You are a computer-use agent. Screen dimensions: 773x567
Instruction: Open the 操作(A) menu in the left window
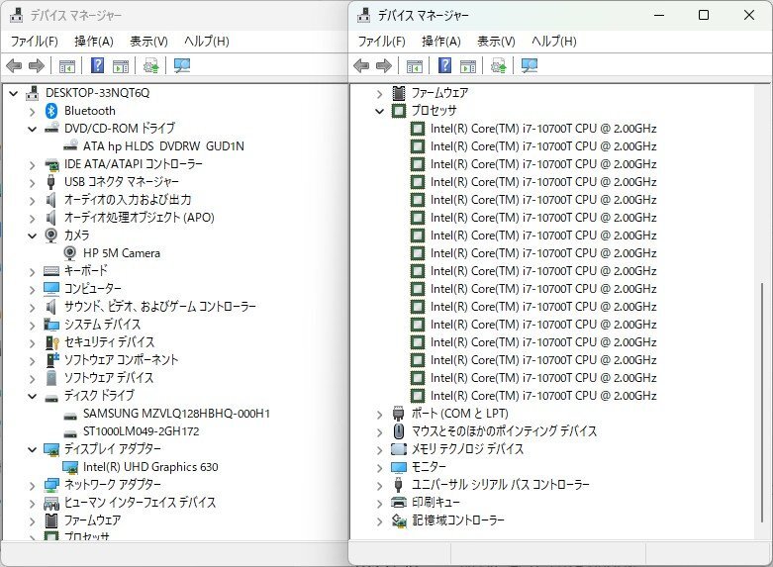tap(93, 42)
